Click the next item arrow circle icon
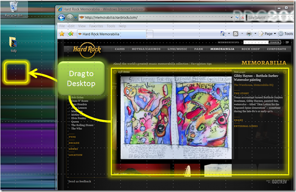The width and height of the screenshot is (296, 192). click(x=285, y=72)
